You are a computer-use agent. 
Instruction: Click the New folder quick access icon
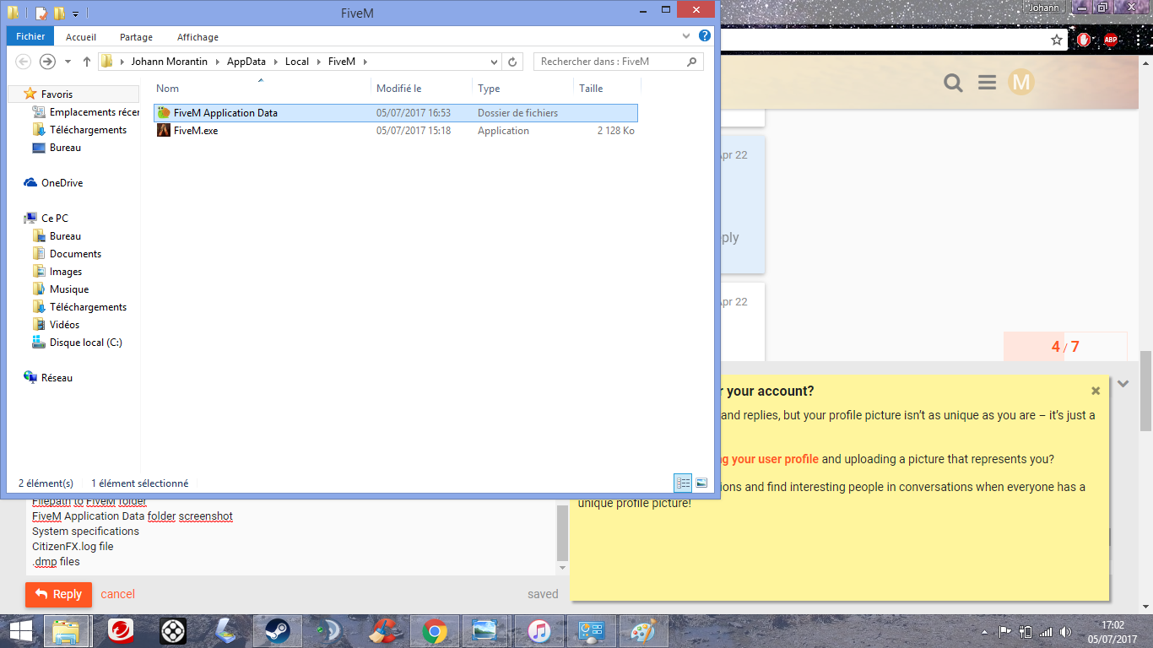(58, 13)
